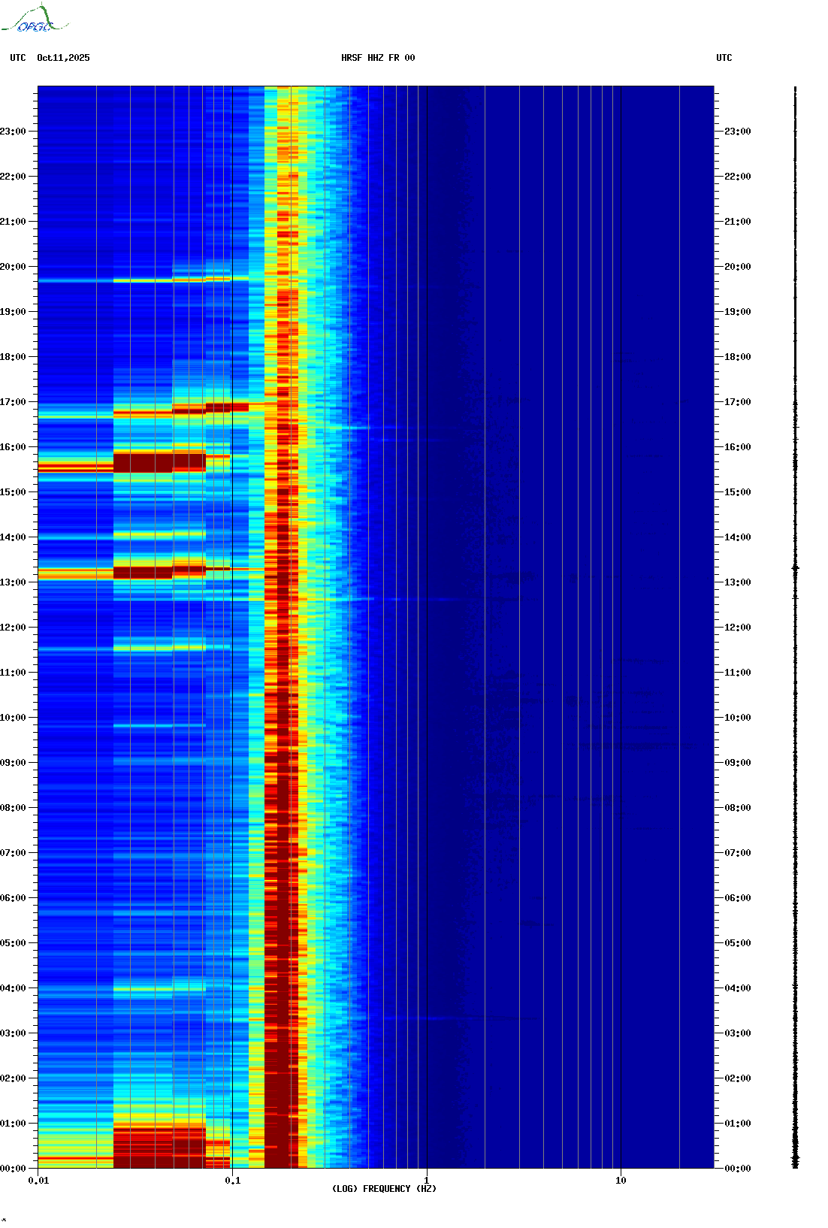Click the seismogram waveform trace beside the spectrogram

click(796, 628)
